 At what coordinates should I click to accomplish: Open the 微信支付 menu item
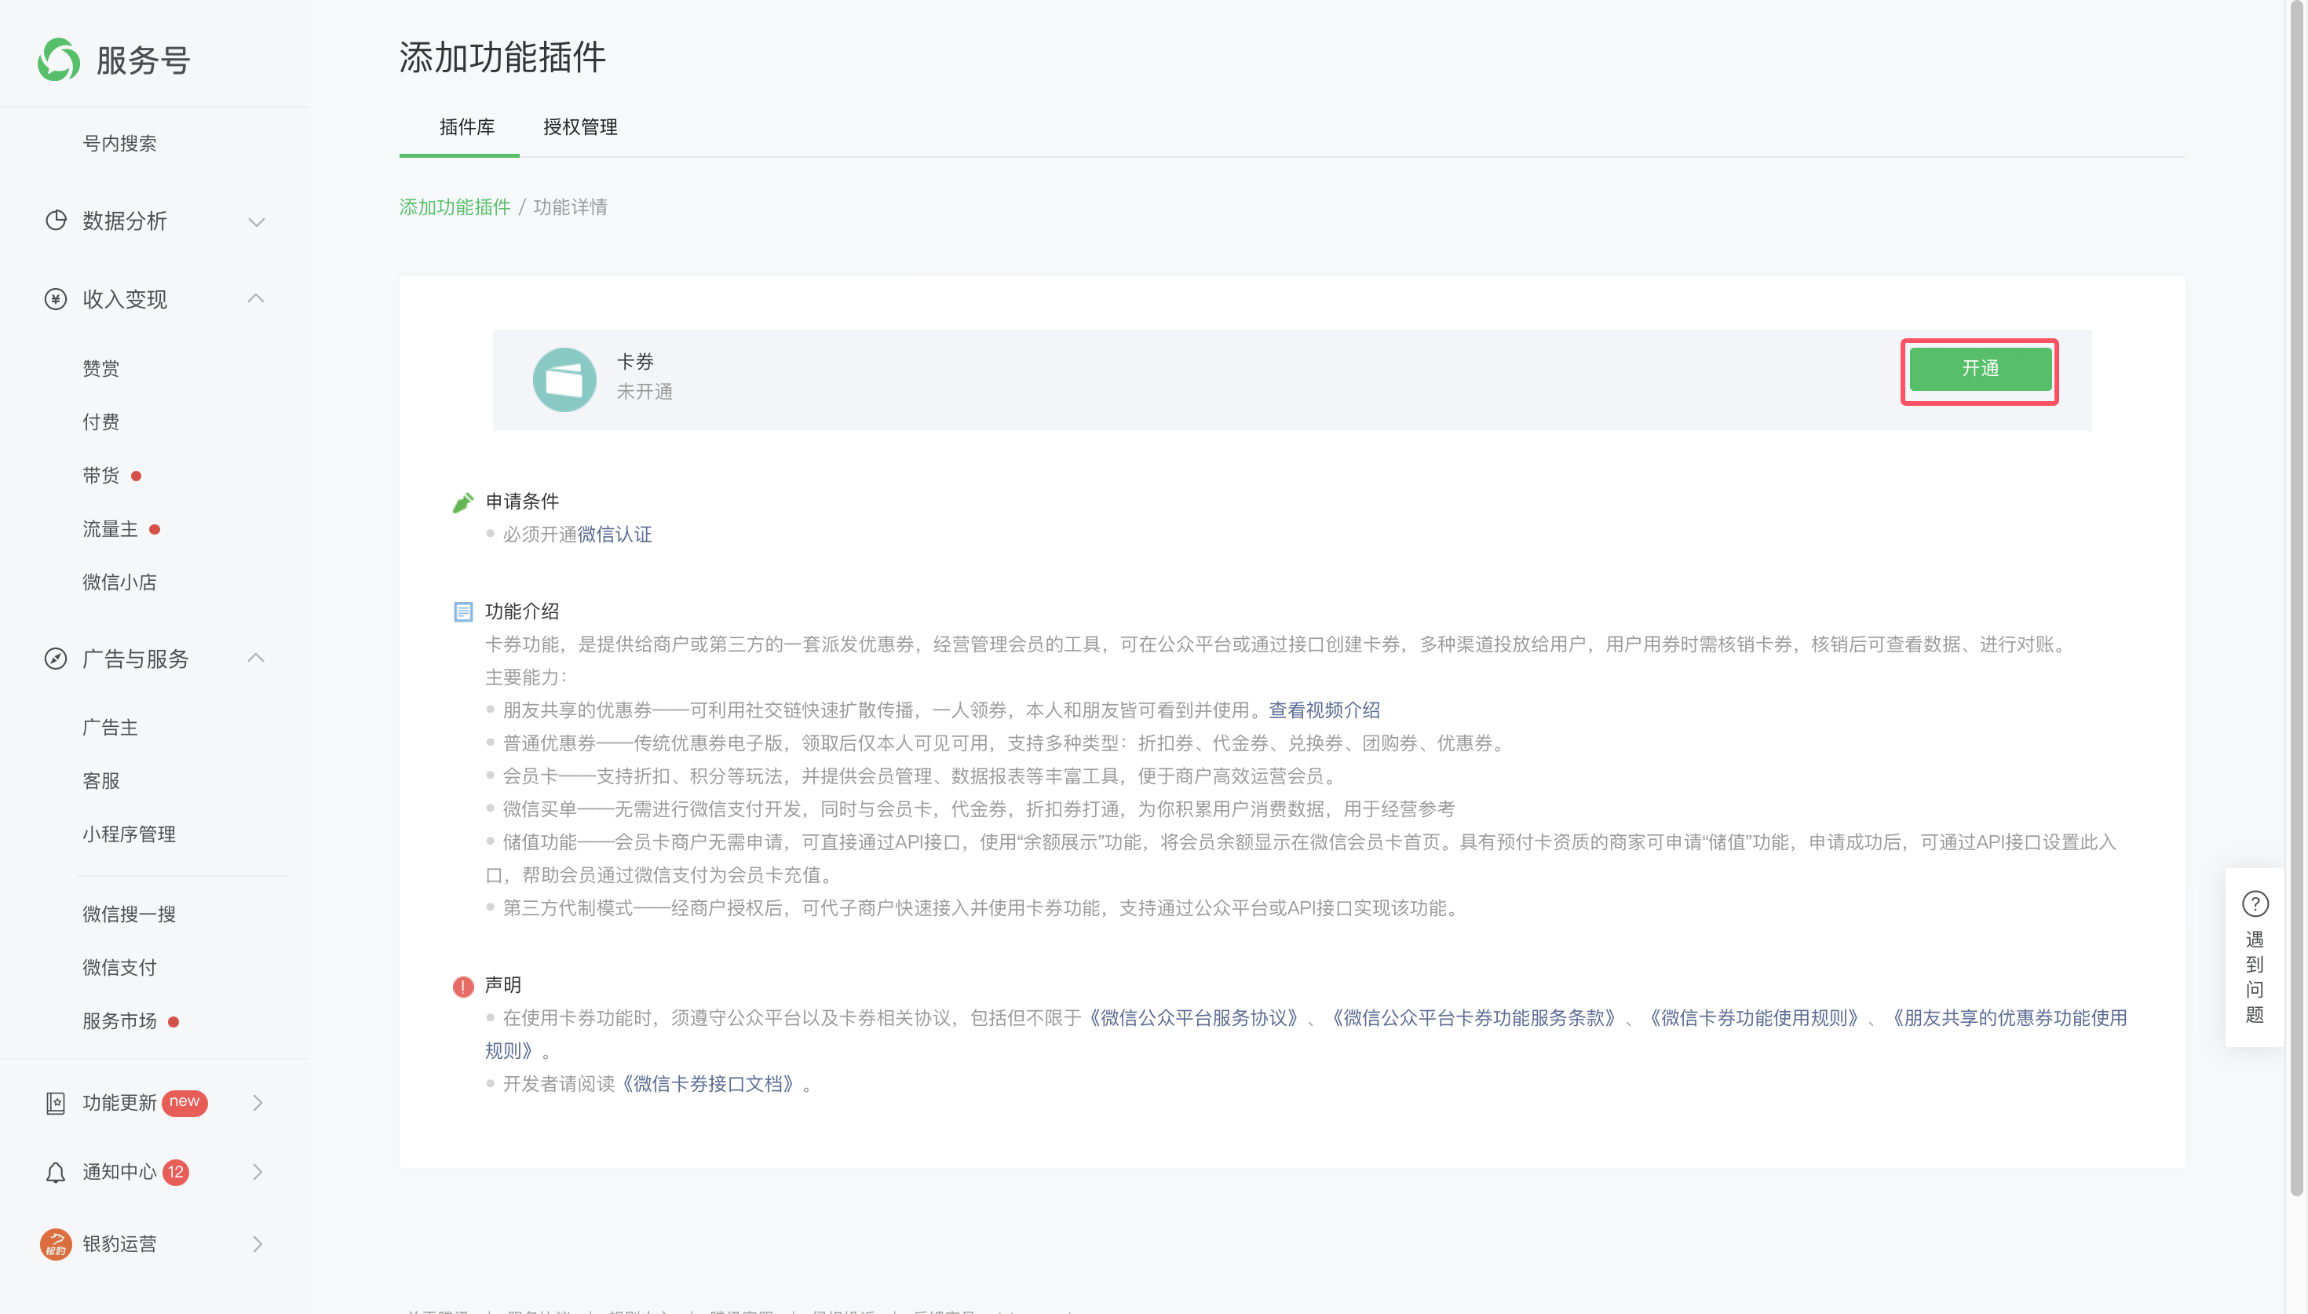click(120, 968)
